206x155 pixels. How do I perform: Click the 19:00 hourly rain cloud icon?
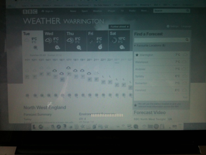click(82, 71)
